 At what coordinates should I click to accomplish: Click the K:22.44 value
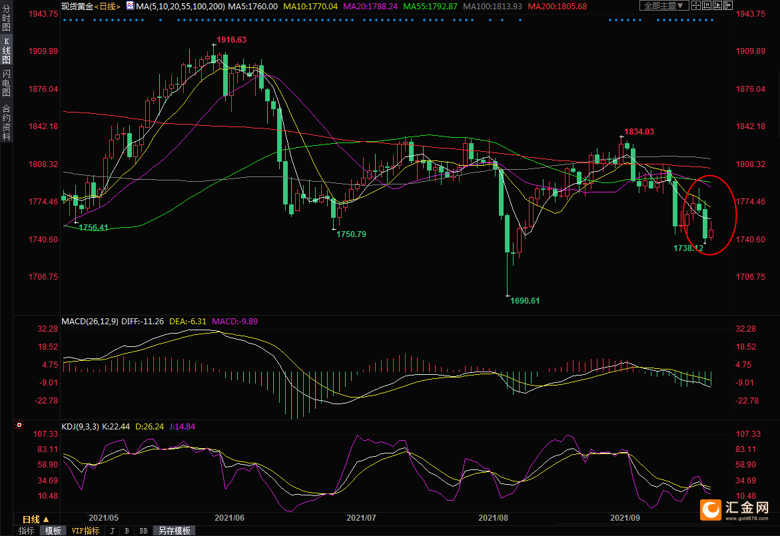[x=116, y=427]
